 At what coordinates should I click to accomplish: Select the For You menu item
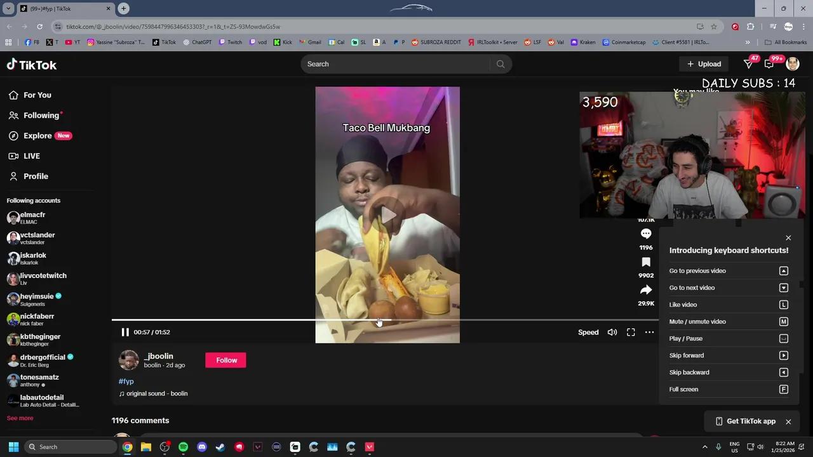(37, 95)
